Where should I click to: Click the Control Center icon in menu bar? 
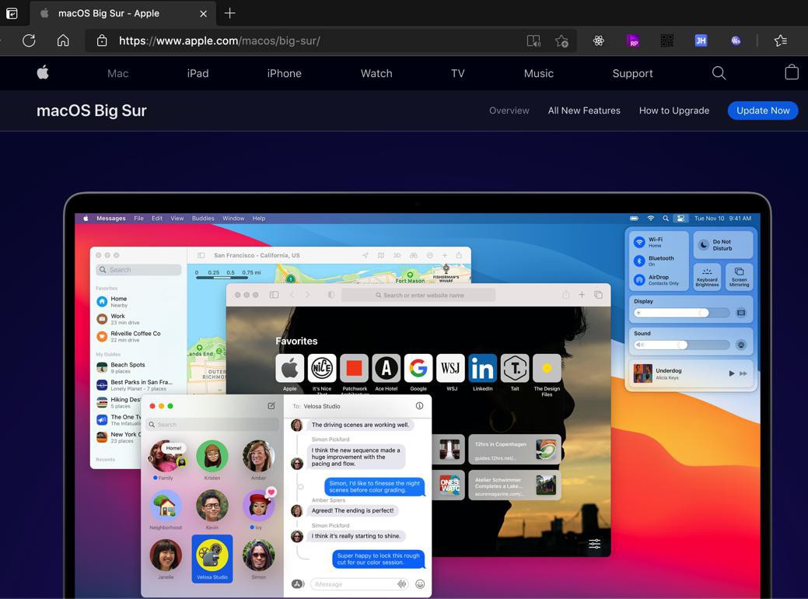click(680, 218)
